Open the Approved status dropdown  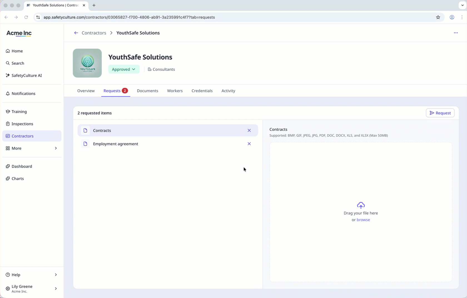124,69
